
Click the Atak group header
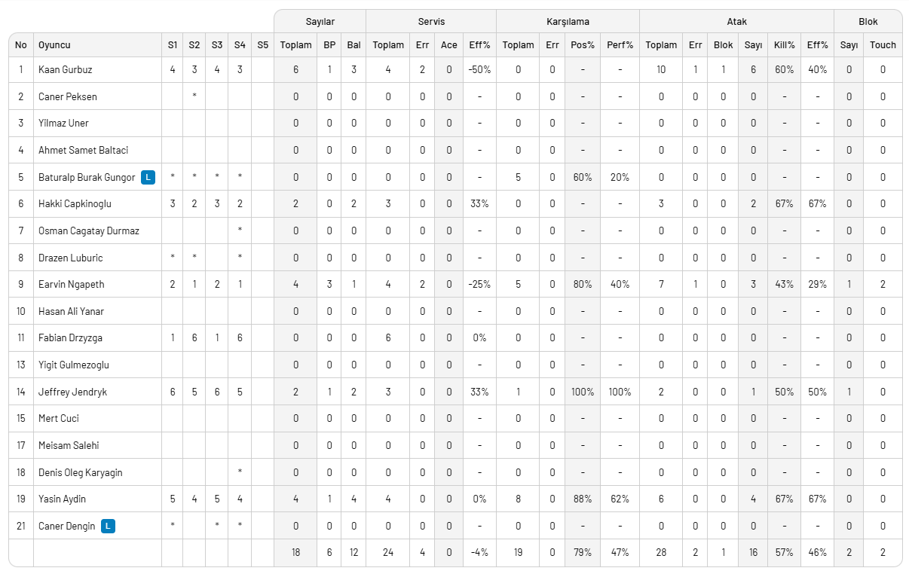[x=736, y=21]
